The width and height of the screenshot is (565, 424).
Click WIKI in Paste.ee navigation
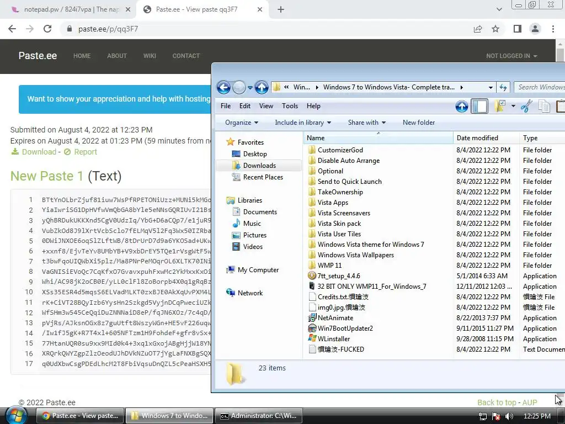[150, 56]
